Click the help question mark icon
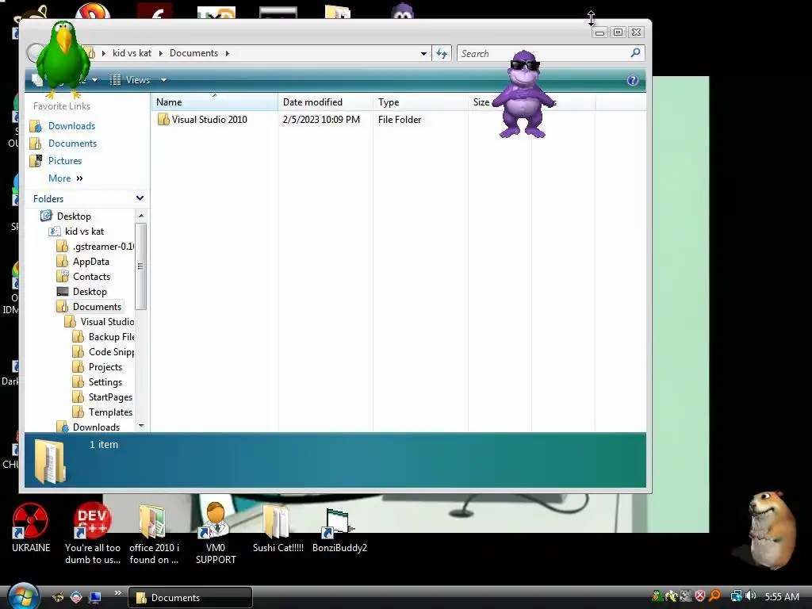 coord(632,80)
